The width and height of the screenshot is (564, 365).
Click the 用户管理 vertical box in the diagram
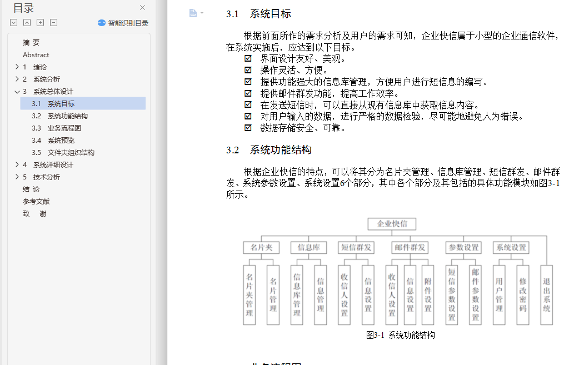[x=499, y=295]
